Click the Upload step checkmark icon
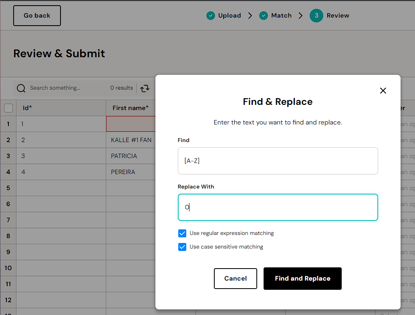415x315 pixels. pyautogui.click(x=211, y=16)
